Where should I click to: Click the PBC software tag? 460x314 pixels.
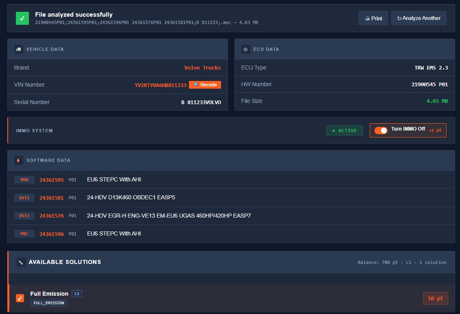tap(24, 233)
